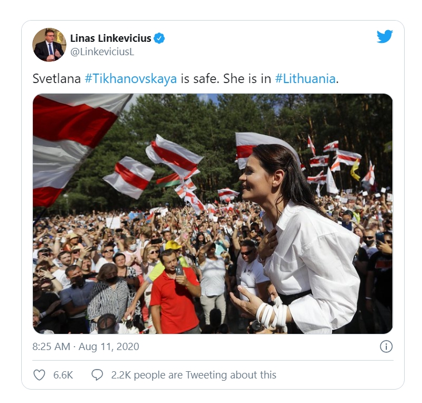The width and height of the screenshot is (422, 403).
Task: Open the #Tikhanovskaya hashtag
Action: point(131,79)
